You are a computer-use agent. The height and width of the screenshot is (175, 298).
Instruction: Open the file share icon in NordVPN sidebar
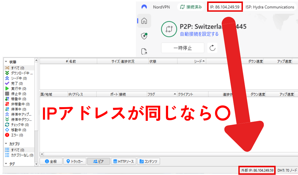click(144, 51)
